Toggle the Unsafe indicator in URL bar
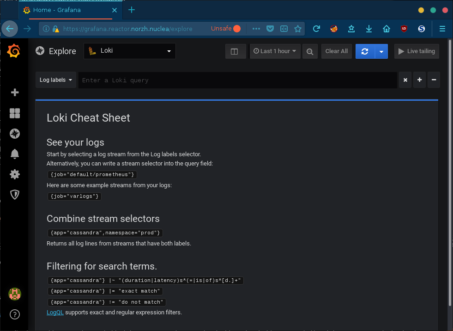 226,28
